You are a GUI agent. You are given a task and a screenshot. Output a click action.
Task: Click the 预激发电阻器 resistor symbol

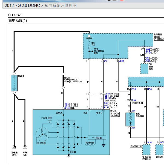coord(130,119)
